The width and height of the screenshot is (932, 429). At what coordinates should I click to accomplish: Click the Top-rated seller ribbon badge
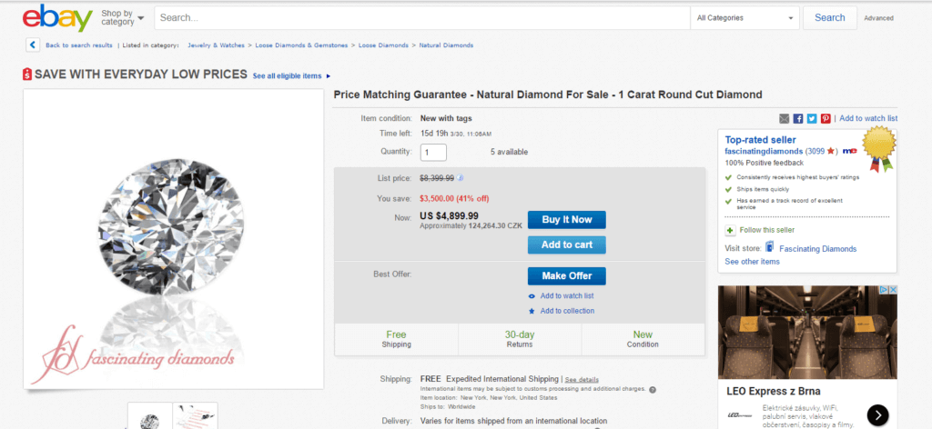coord(879,148)
